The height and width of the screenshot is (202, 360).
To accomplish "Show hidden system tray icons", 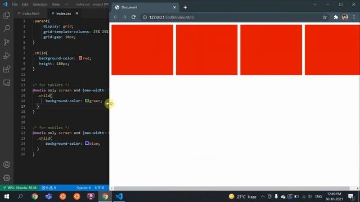I will click(263, 196).
